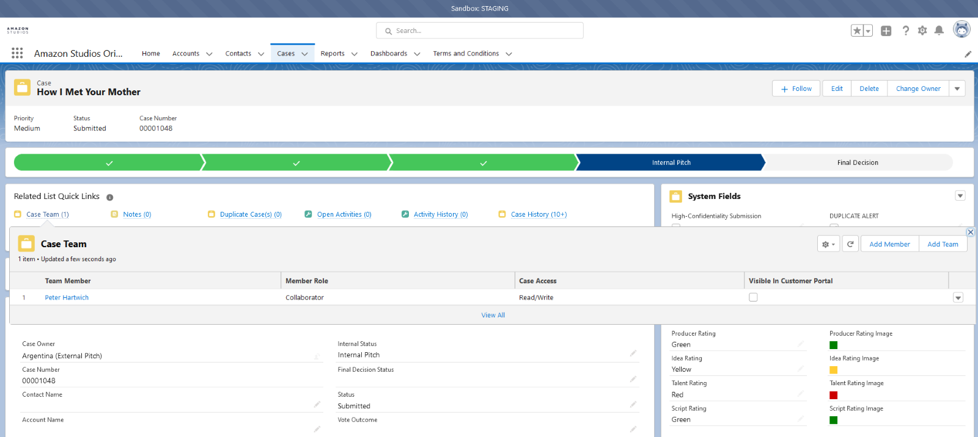Click the pencil icon for Script Rating
The image size is (978, 437).
pos(801,419)
